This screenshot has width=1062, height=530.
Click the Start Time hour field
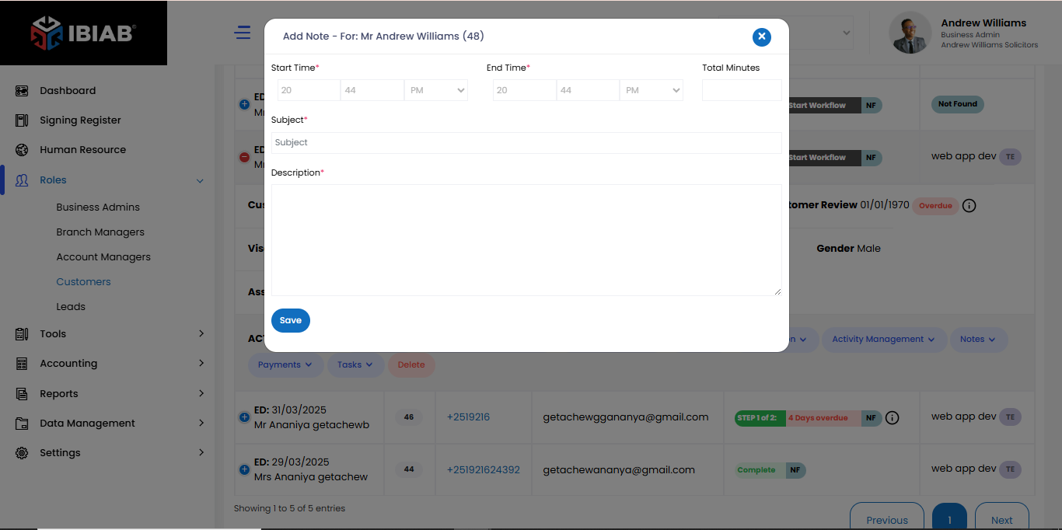[x=309, y=91]
